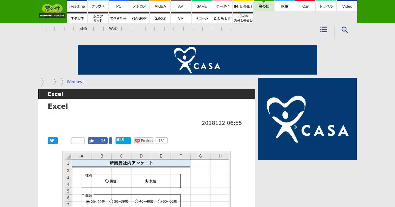Image resolution: width=395 pixels, height=207 pixels.
Task: Open the qufour tab
Action: pos(160,18)
